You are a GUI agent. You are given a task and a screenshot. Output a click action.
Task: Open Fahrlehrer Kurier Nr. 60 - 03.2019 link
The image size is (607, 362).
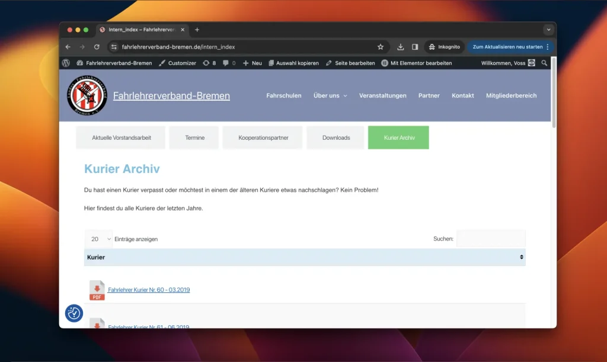(149, 290)
